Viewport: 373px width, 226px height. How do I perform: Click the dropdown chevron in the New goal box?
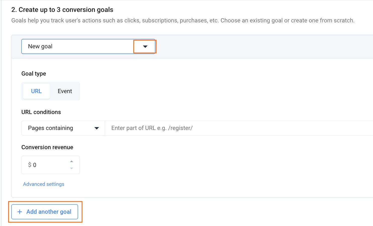click(x=145, y=46)
